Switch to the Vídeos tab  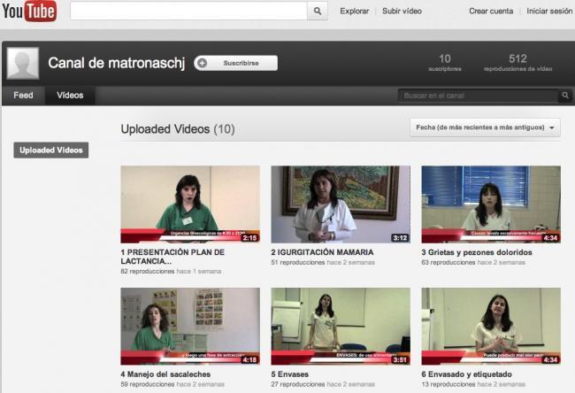(x=71, y=96)
